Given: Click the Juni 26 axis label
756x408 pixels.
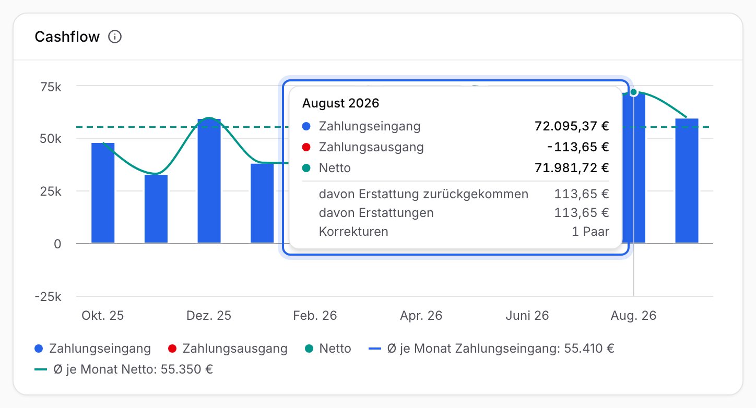Looking at the screenshot, I should point(527,316).
